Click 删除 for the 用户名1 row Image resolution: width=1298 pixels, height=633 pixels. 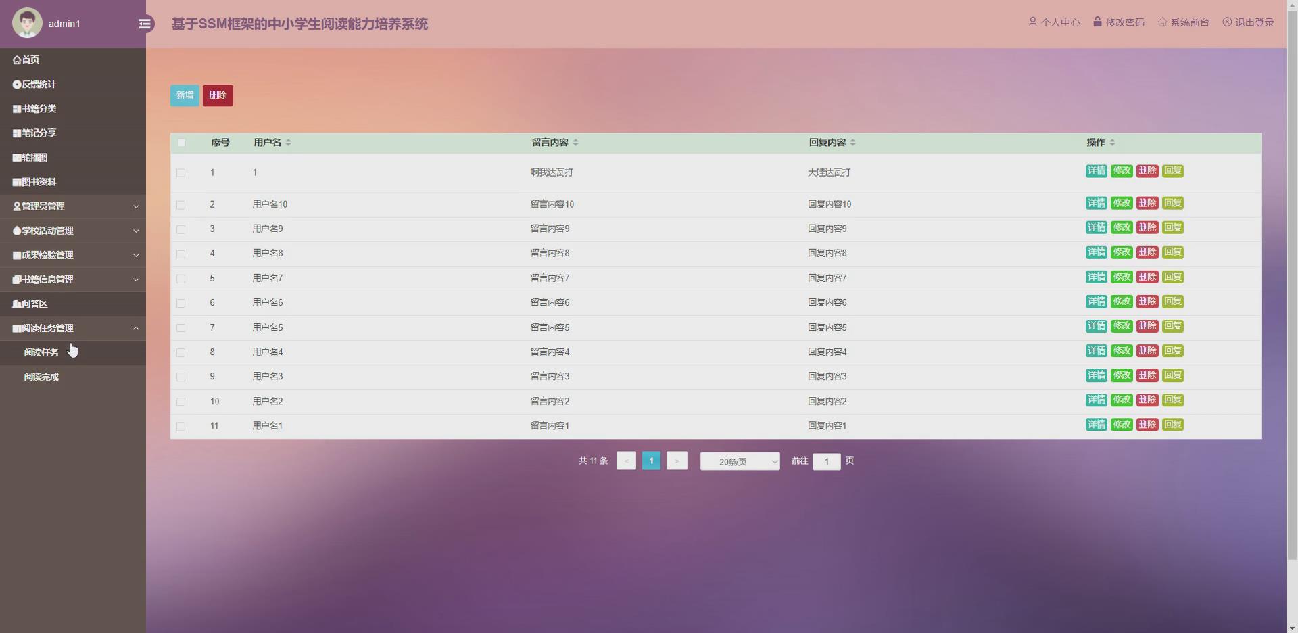point(1147,425)
